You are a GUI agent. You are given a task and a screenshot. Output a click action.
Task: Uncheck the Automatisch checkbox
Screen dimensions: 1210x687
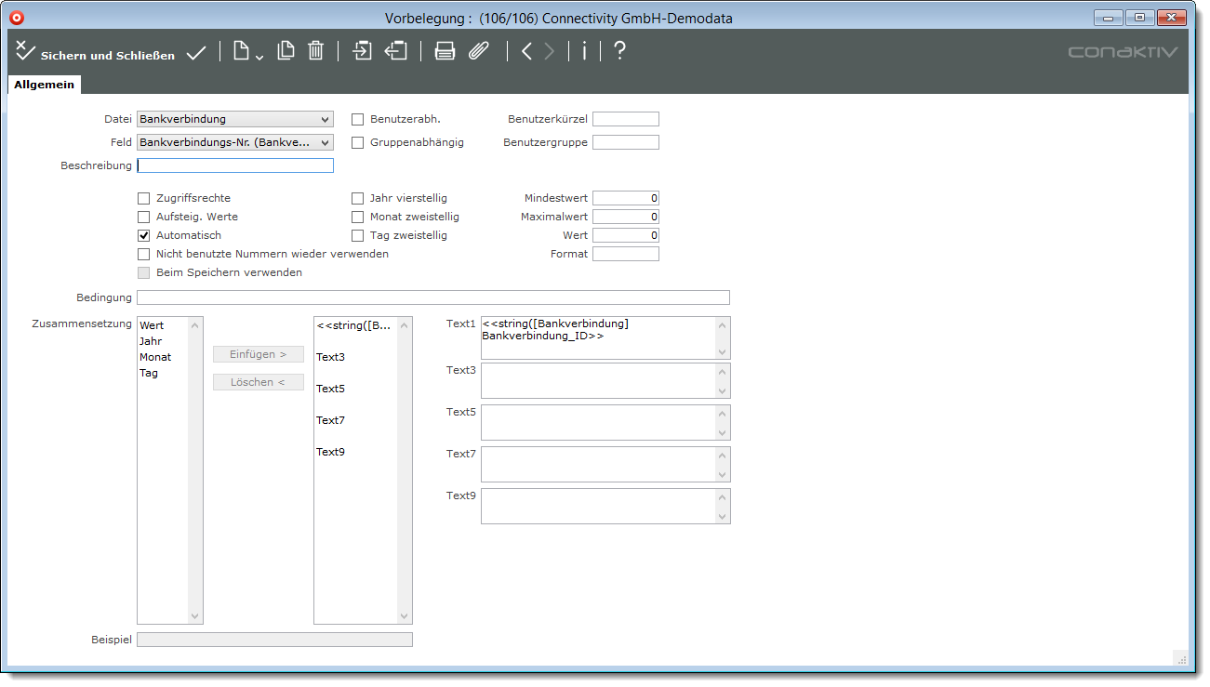[144, 235]
